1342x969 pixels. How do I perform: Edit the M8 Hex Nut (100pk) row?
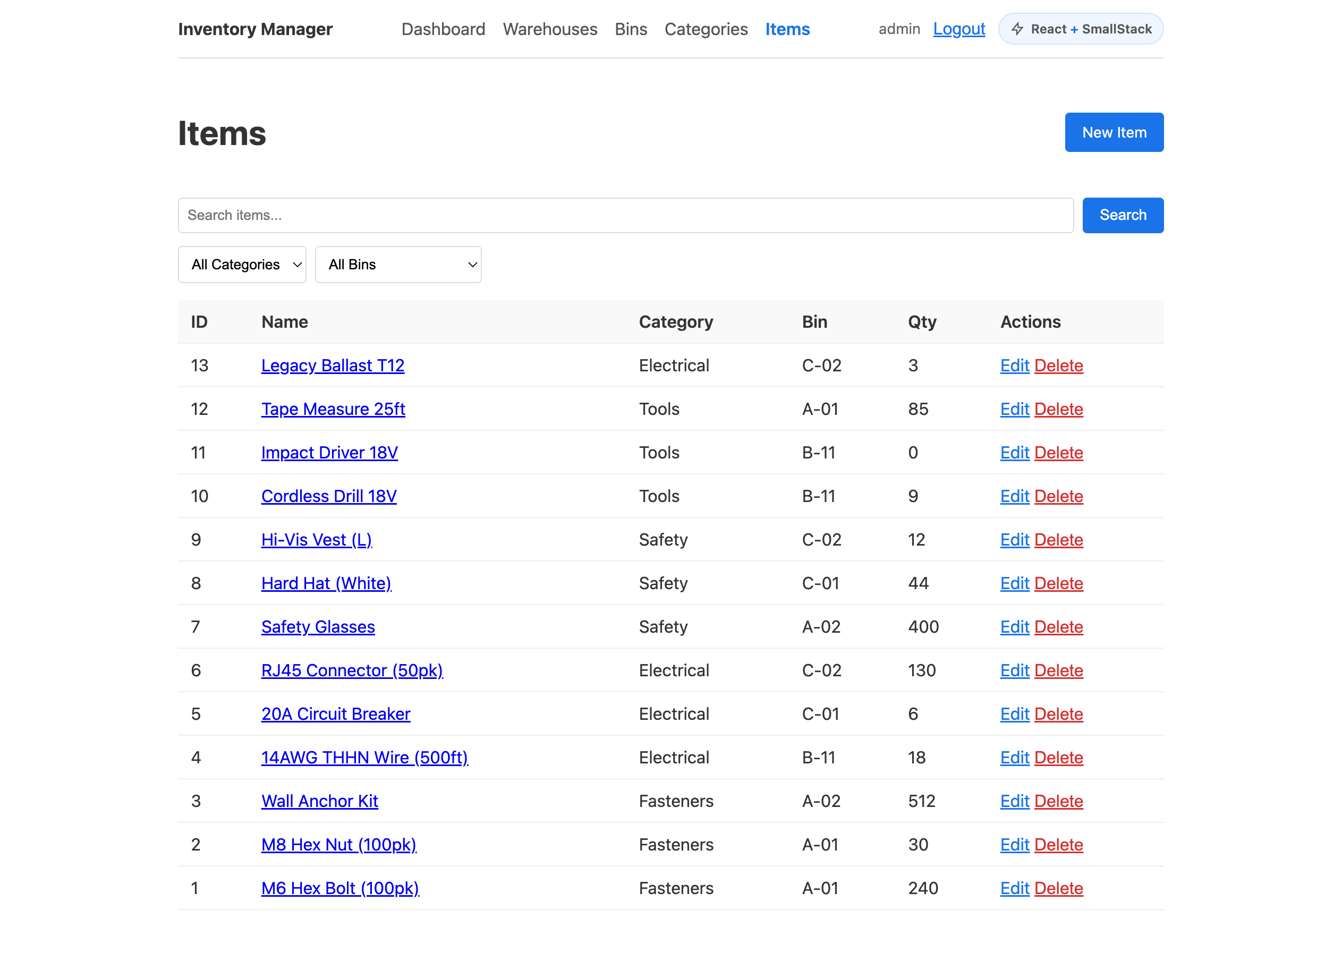point(1015,845)
